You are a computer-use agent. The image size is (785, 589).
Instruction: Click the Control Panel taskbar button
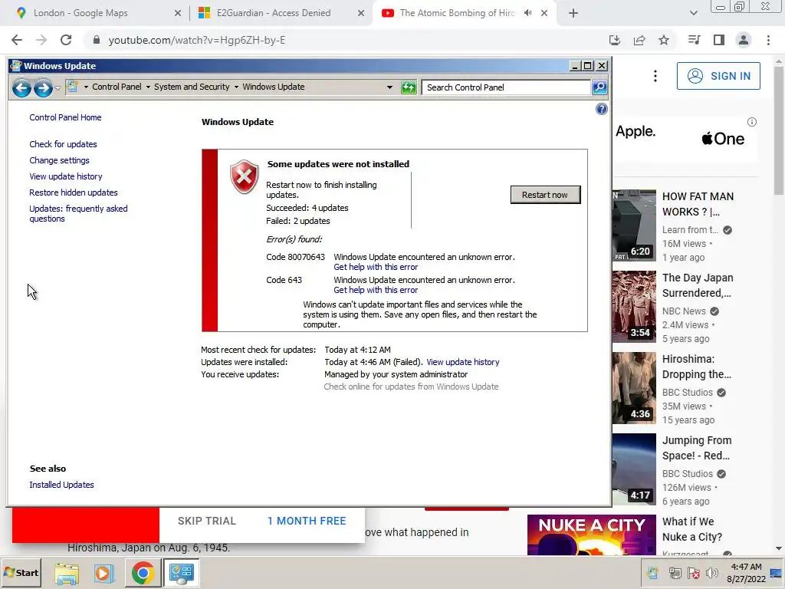(x=181, y=573)
